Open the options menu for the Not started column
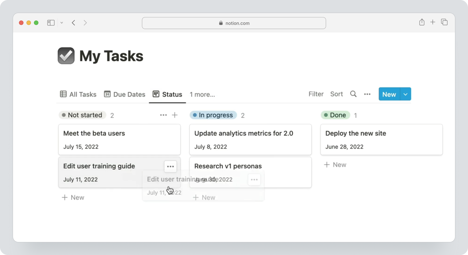The image size is (468, 255). 163,115
